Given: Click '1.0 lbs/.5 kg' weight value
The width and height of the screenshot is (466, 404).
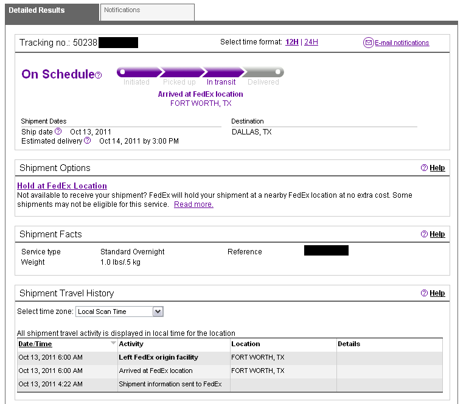Looking at the screenshot, I should click(x=120, y=262).
